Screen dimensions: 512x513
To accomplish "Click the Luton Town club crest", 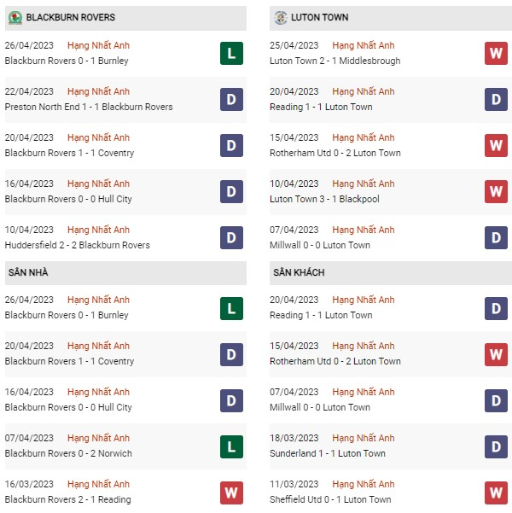I will [281, 17].
